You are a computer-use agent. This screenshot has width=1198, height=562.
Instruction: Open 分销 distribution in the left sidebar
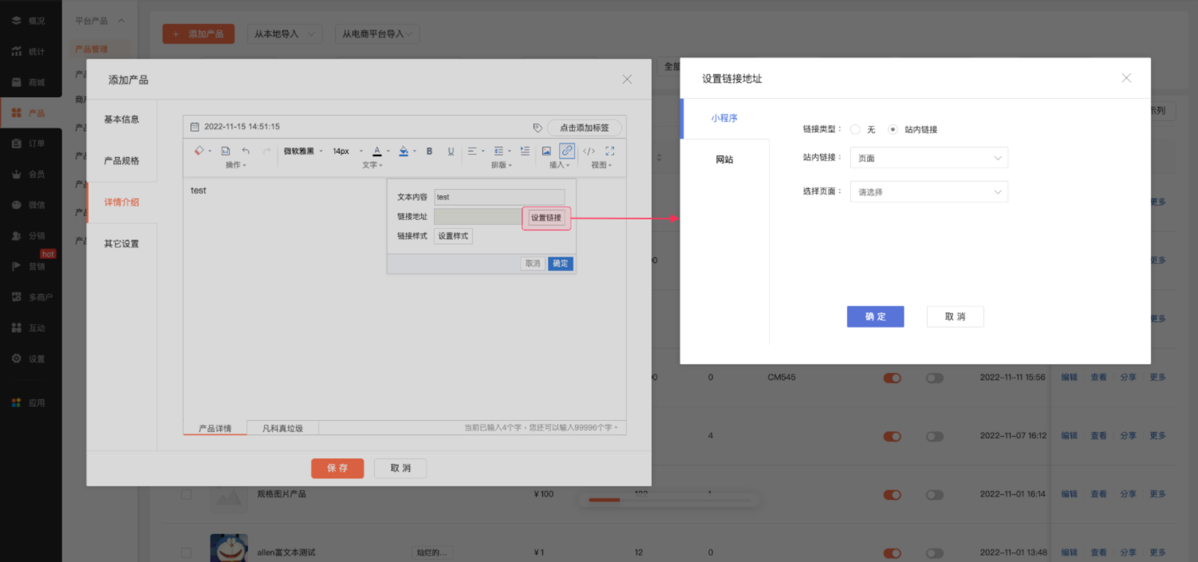click(x=30, y=236)
